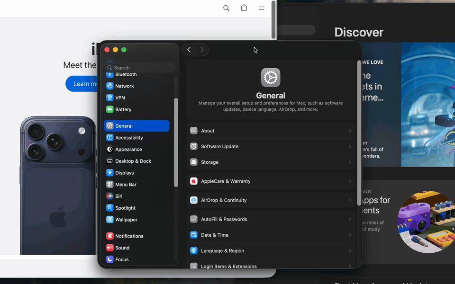Click the General pane scrollbar
The image size is (455, 284).
359,133
